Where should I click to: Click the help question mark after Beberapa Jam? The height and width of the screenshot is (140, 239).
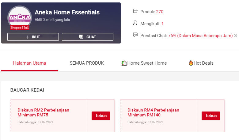coord(235,36)
